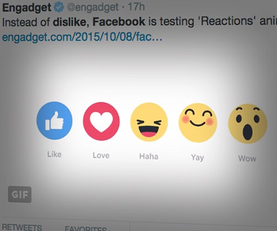
Task: Click the Haha text label
Action: [149, 157]
